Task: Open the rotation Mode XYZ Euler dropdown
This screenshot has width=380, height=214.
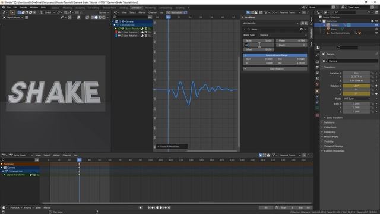Action: tap(356, 99)
